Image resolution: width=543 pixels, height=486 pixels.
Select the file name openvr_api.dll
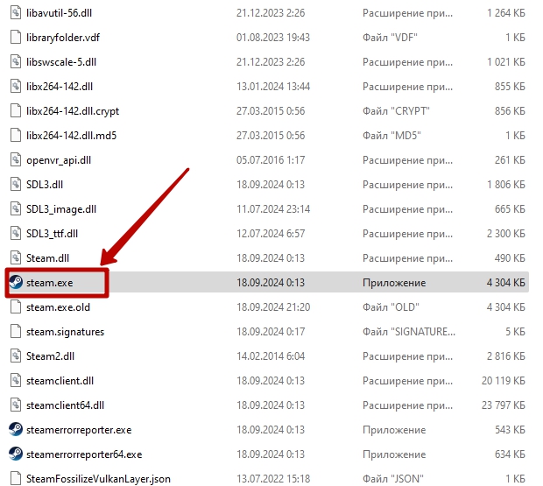coord(59,160)
